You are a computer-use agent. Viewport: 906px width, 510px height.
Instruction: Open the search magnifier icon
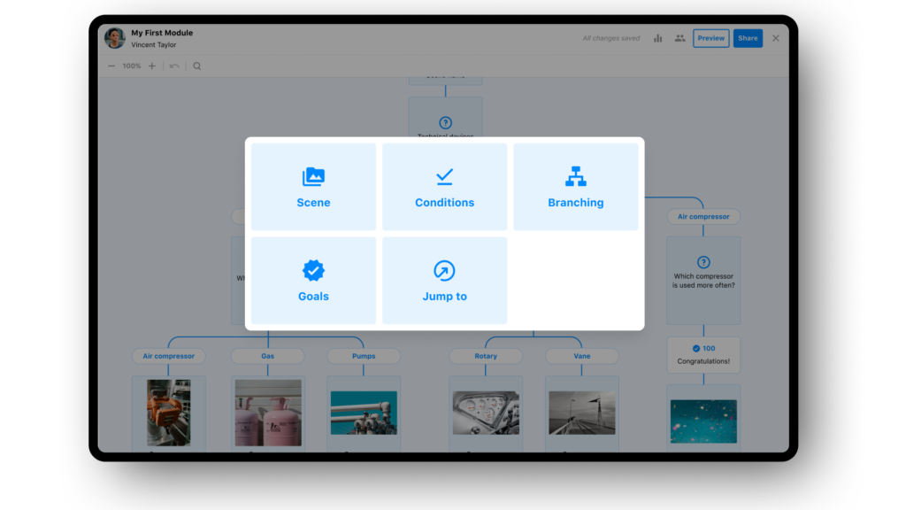(197, 66)
